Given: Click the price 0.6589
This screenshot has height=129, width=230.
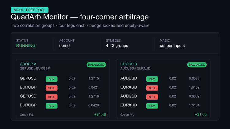Looking at the screenshot, I should pyautogui.click(x=194, y=96).
